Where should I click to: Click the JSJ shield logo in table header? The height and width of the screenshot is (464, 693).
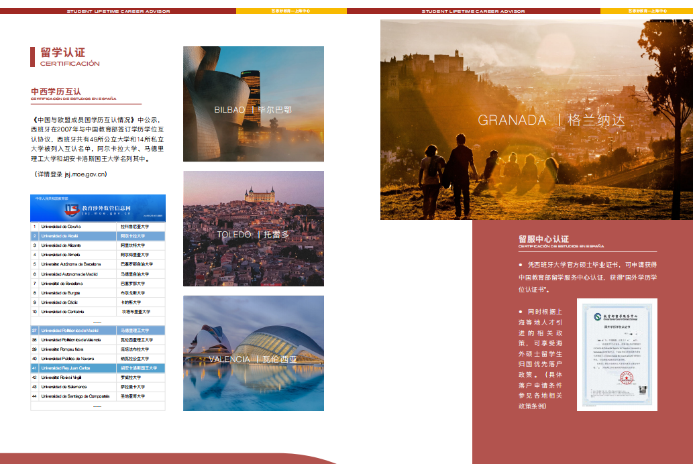pyautogui.click(x=71, y=209)
